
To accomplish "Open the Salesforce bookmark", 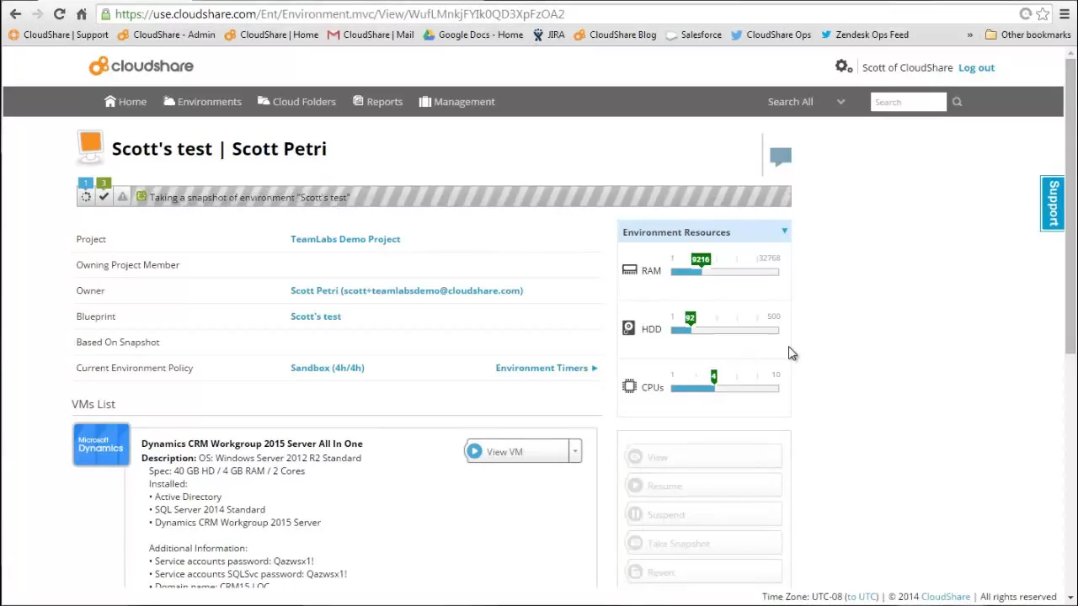I will 693,35.
